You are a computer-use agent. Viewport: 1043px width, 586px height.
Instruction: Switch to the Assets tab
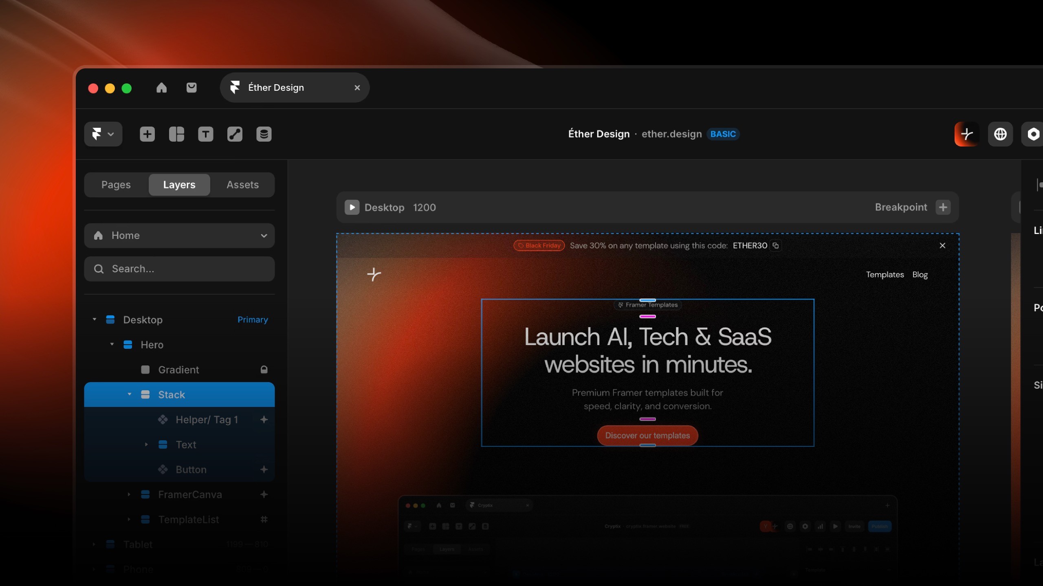[242, 185]
